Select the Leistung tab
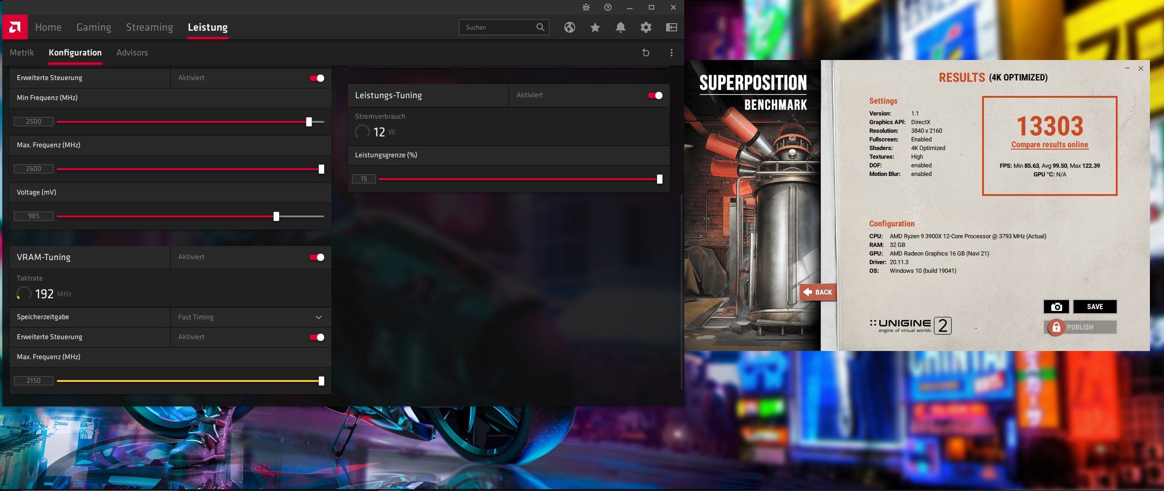The height and width of the screenshot is (491, 1164). 208,27
